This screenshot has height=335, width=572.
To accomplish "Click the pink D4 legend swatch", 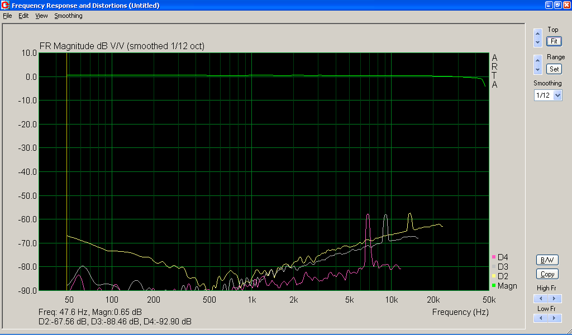I will [494, 257].
